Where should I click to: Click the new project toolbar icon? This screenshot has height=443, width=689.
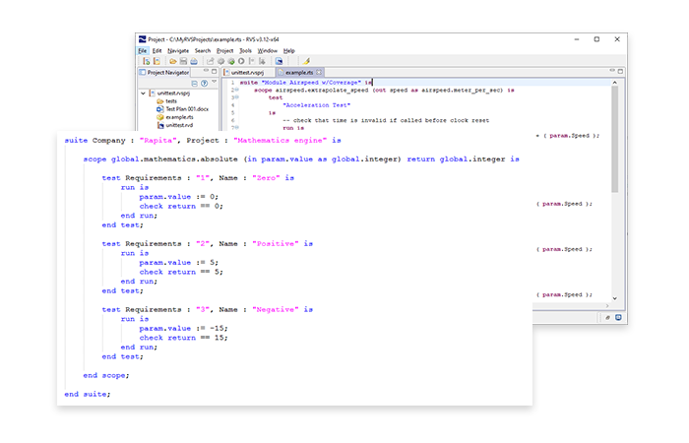point(147,61)
